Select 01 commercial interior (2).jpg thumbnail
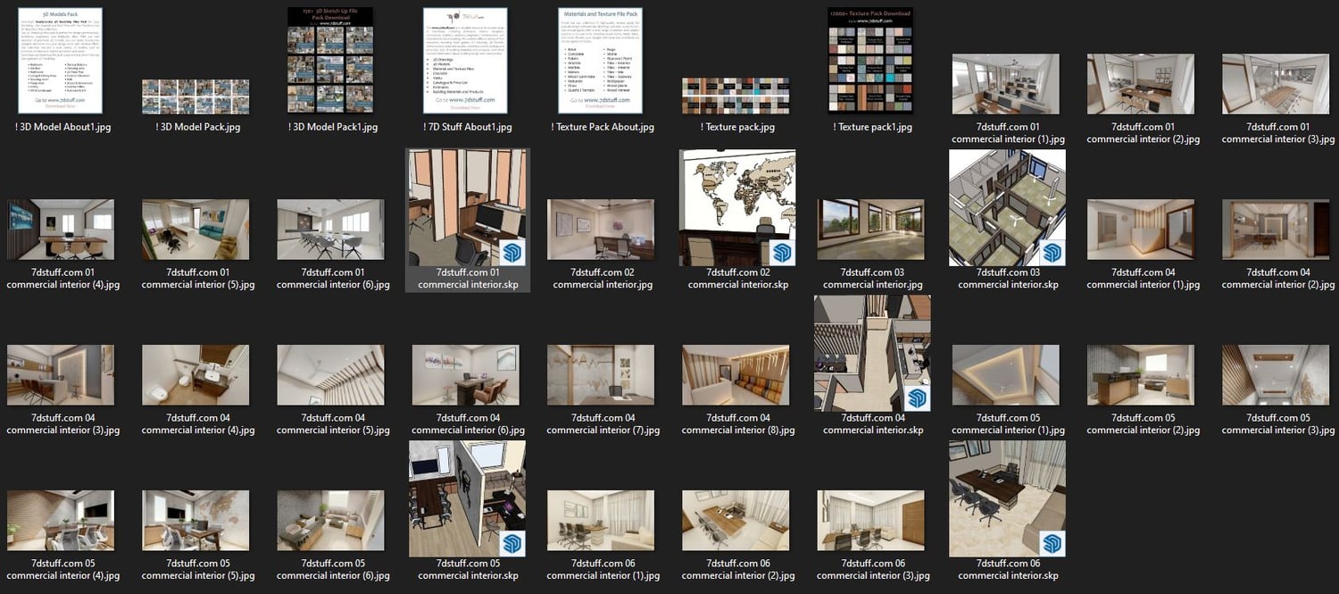 1141,84
